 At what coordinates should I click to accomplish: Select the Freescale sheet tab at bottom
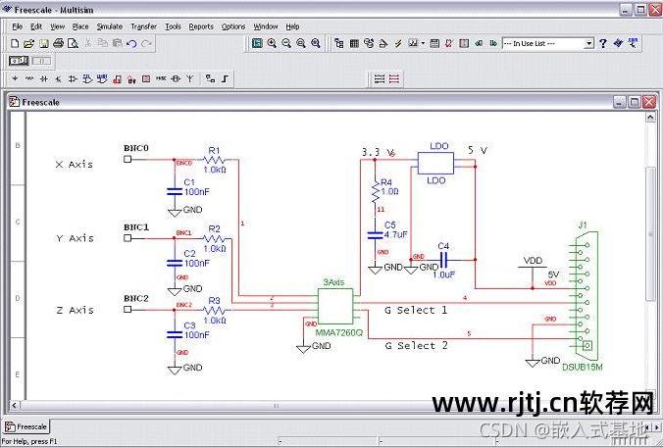point(27,426)
